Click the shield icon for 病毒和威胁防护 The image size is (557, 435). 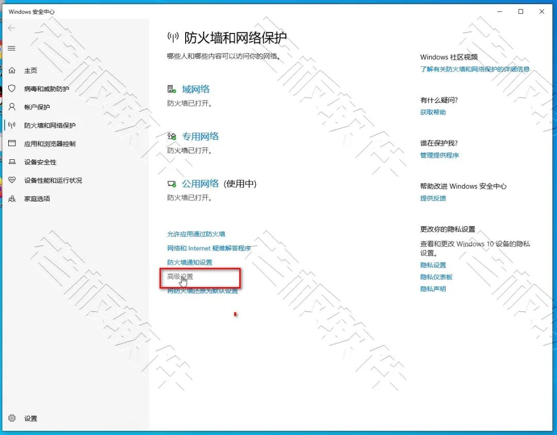tap(12, 89)
